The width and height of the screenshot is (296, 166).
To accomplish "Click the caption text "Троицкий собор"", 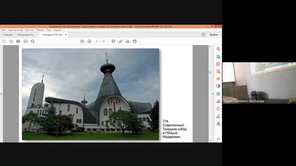I will click(174, 129).
